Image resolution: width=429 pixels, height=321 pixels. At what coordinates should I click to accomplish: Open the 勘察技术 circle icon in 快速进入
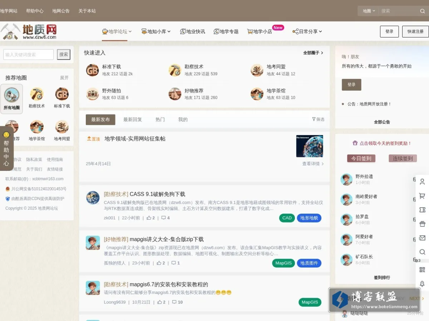click(175, 70)
